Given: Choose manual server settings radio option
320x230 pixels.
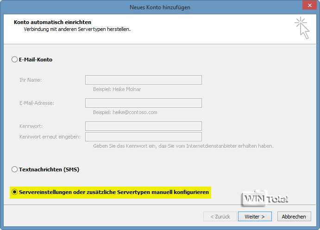Looking at the screenshot, I should pos(14,192).
